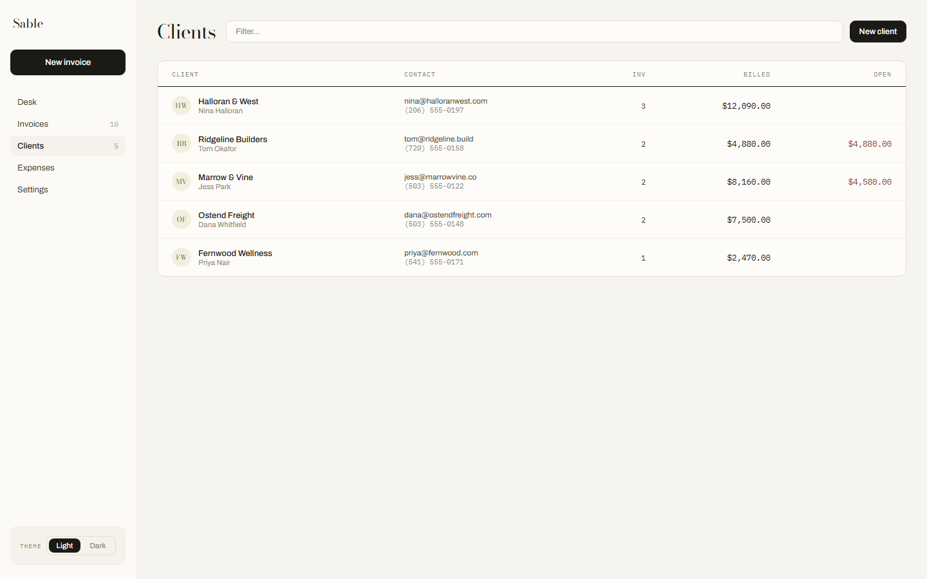Click contact name Dana Whitfield
927x579 pixels.
click(x=222, y=225)
